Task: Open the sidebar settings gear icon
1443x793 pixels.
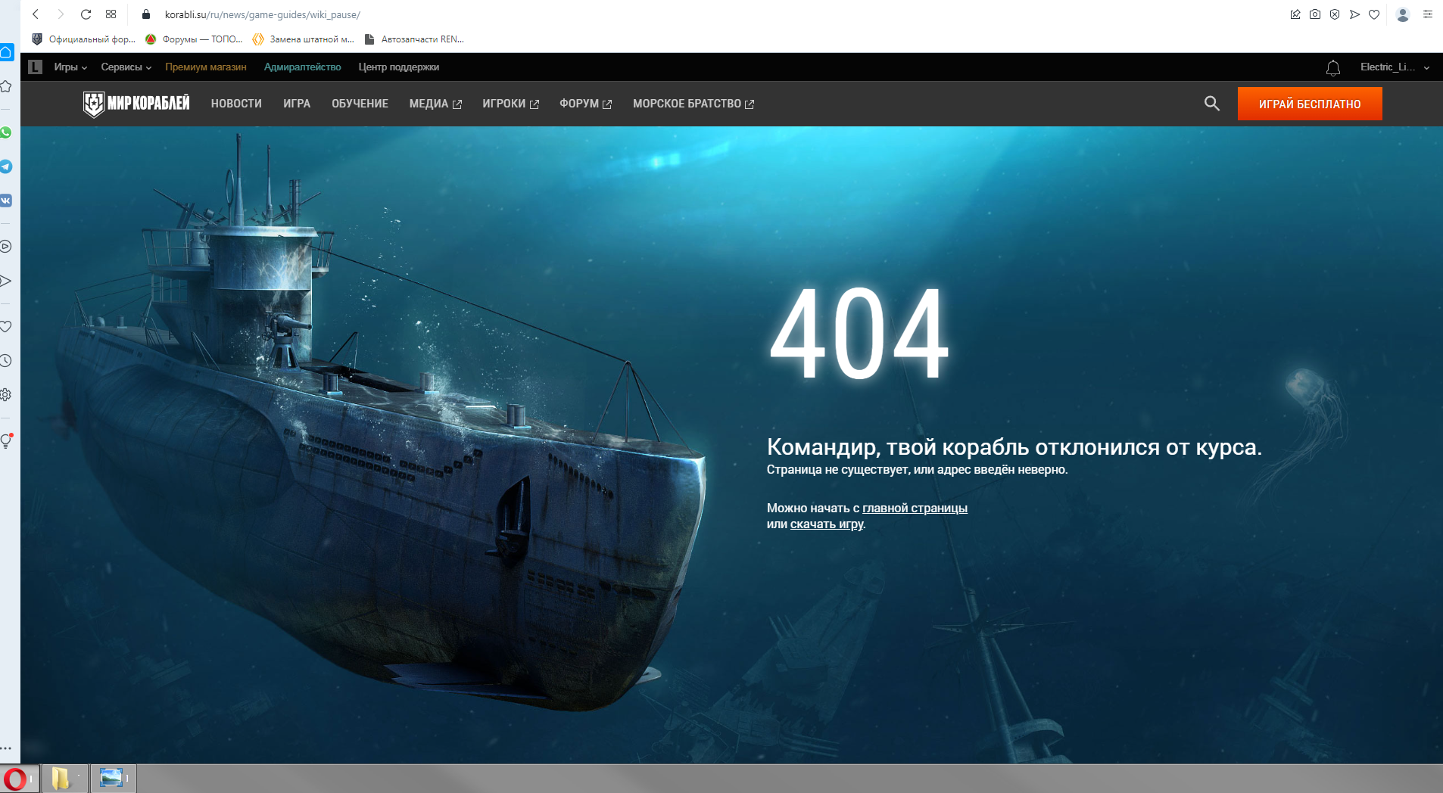Action: point(6,394)
